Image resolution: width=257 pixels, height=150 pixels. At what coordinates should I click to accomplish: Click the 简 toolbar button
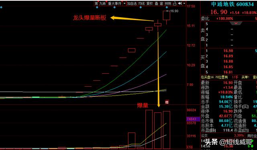[x=96, y=4]
